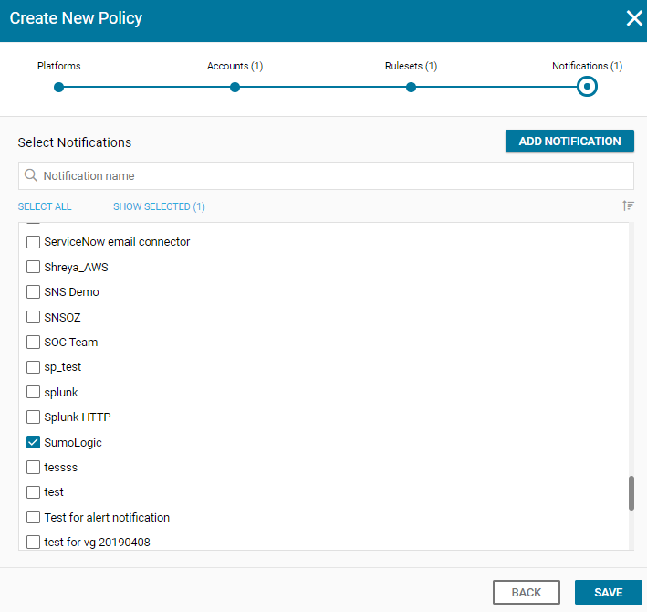
Task: Jump to the Accounts step dot
Action: (x=235, y=87)
